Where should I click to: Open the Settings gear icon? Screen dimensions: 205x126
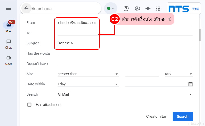[137, 9]
